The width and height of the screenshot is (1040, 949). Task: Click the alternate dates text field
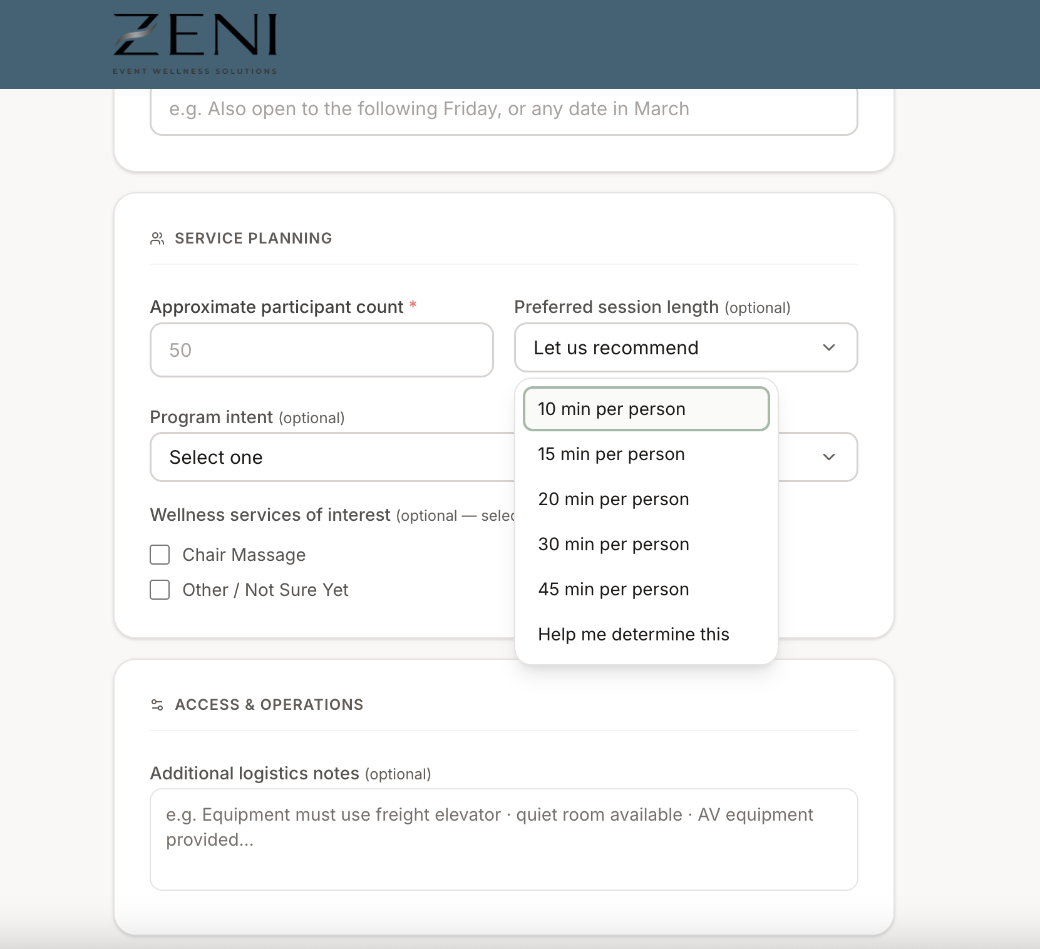click(504, 111)
